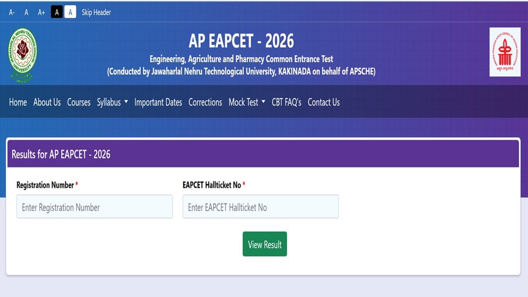The image size is (528, 297).
Task: Expand the Syllabus dropdown menu
Action: coord(112,102)
